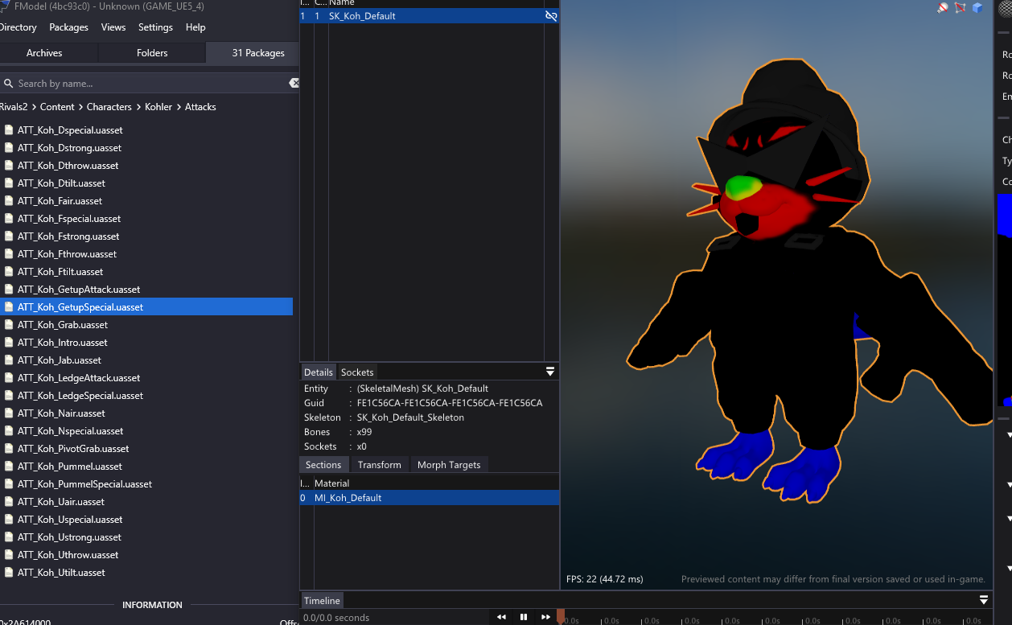Click file icon of ATT_Koh_LedgeSpecial.uasset
Screen dimensions: 1012x625
coord(9,395)
